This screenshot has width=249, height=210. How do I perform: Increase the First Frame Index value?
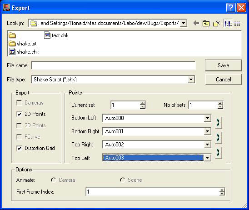click(222, 190)
